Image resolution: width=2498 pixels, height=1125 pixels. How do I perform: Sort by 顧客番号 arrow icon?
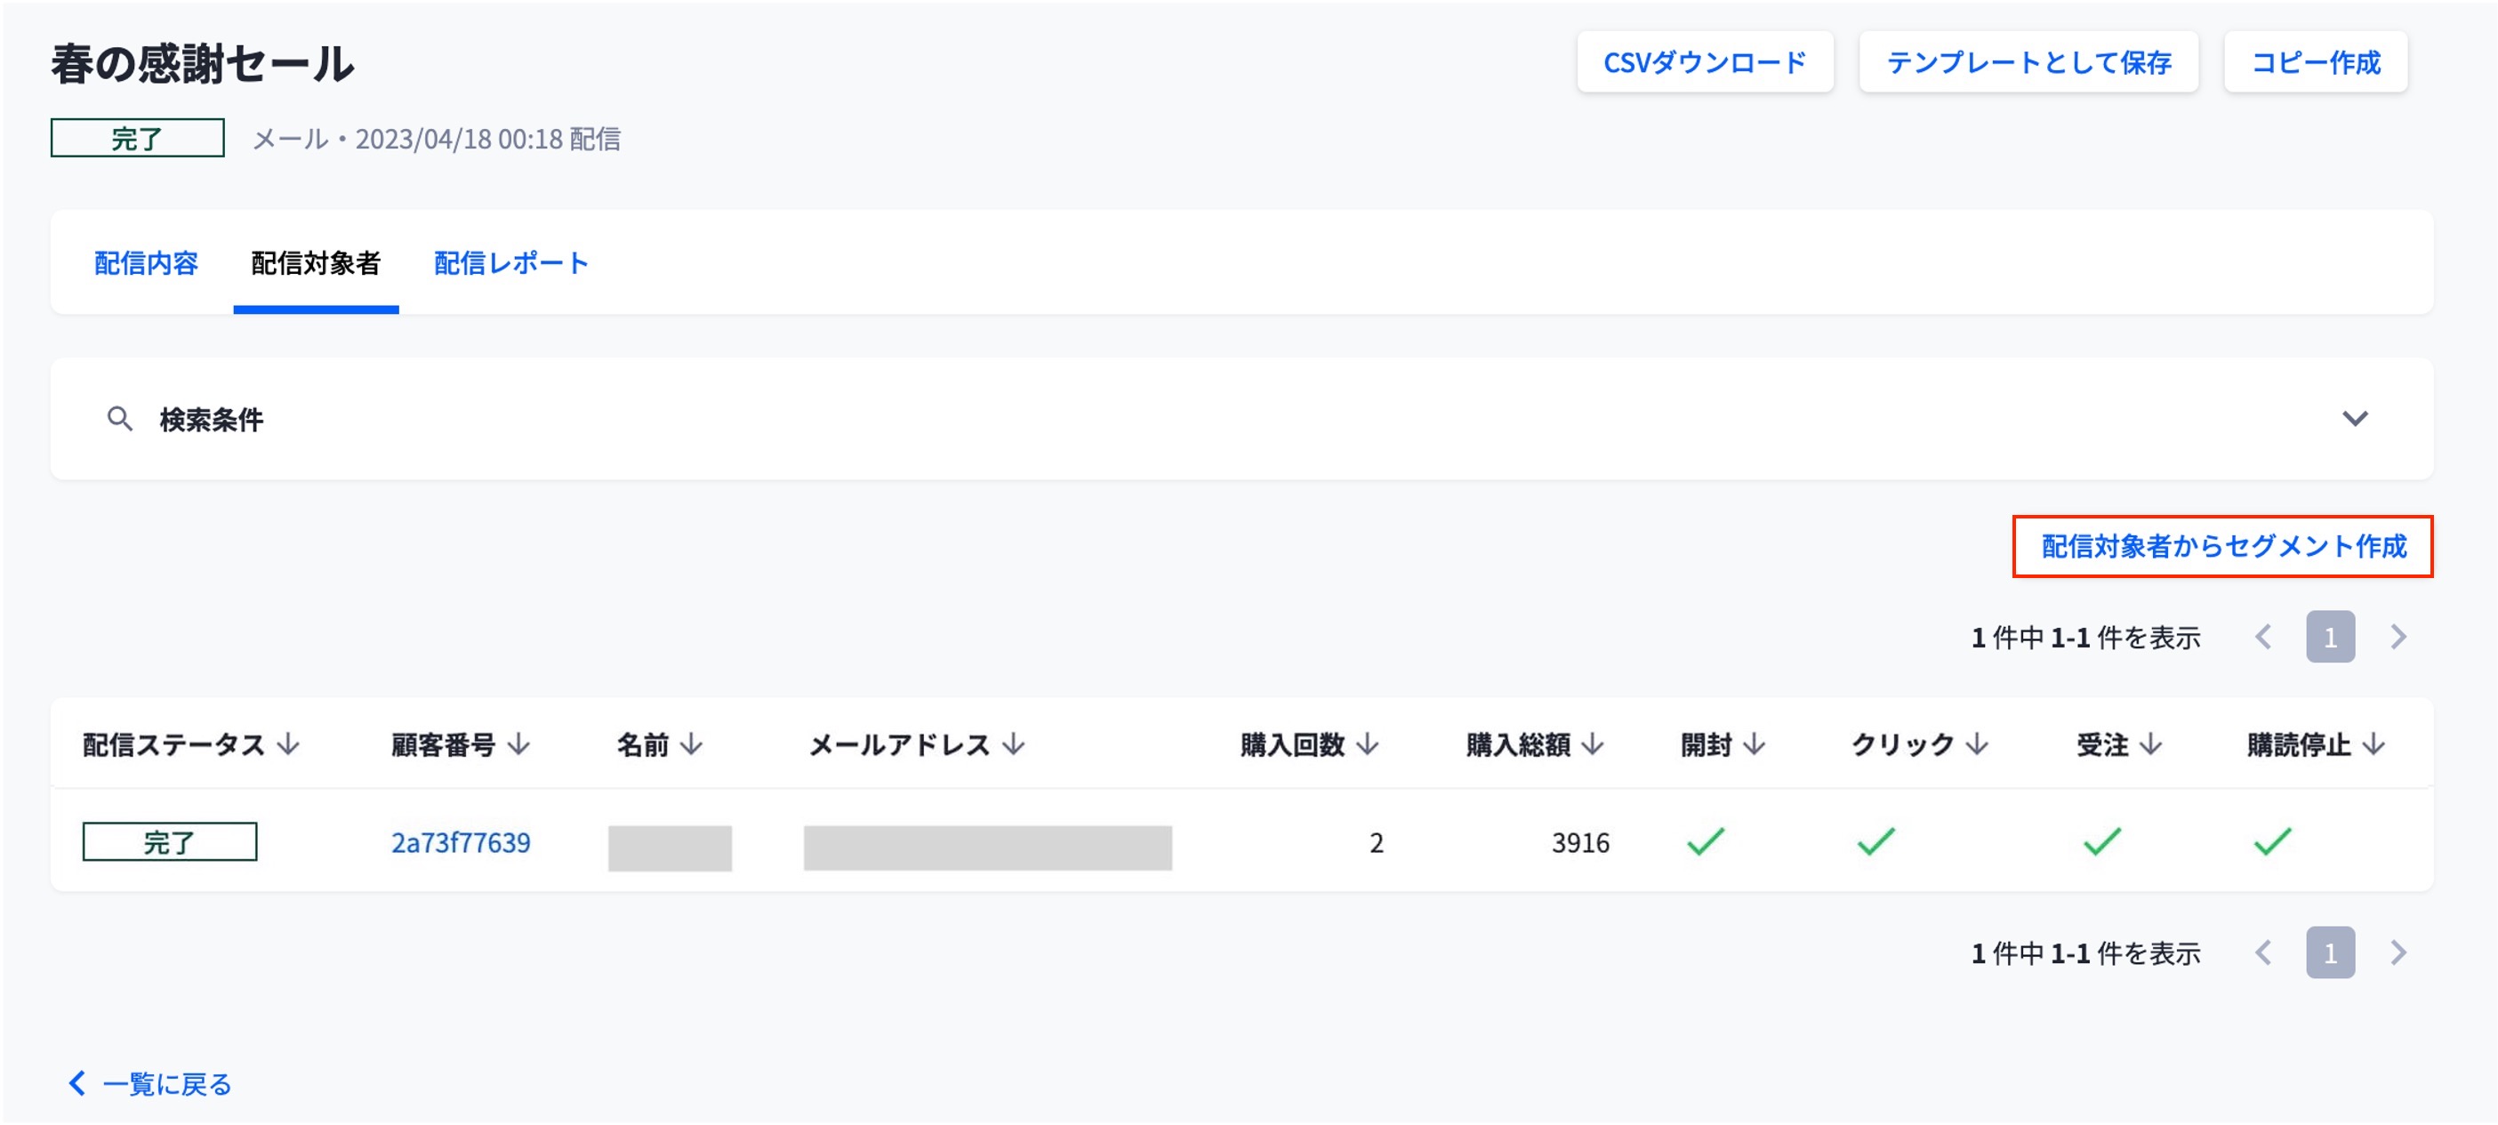click(x=518, y=743)
